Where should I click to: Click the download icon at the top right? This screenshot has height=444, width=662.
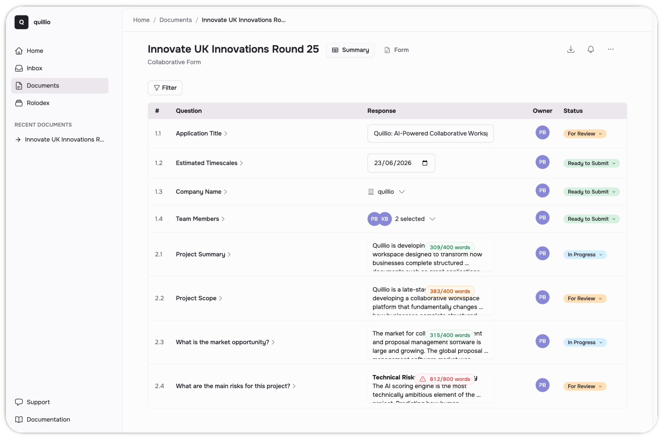point(570,49)
